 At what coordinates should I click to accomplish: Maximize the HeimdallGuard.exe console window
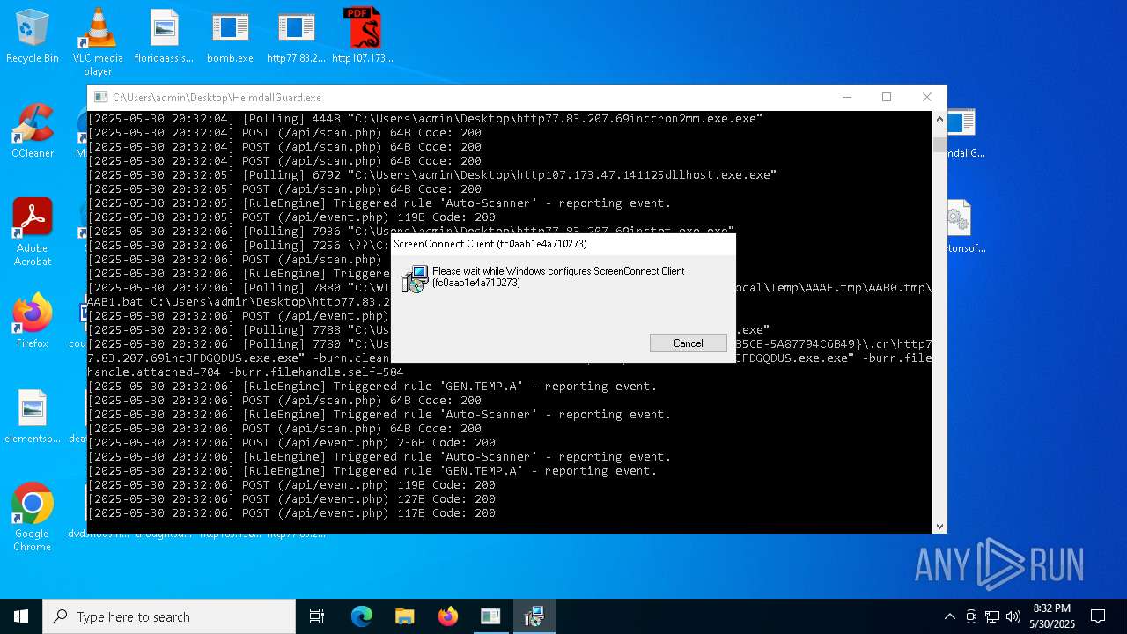[x=887, y=97]
